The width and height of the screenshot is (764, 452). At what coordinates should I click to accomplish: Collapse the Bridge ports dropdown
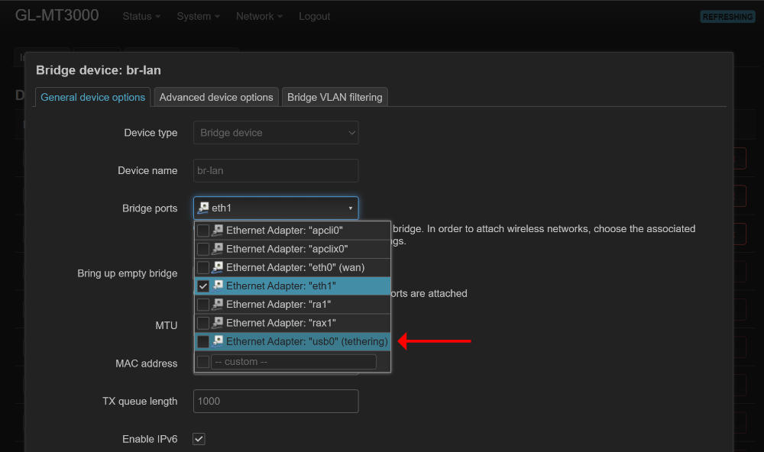pyautogui.click(x=350, y=208)
